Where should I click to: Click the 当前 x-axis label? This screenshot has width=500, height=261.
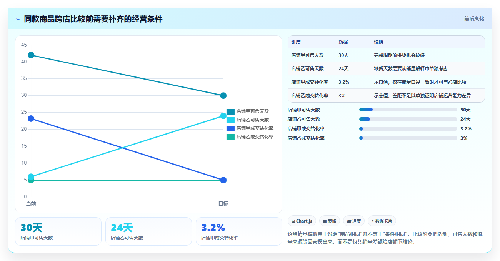pyautogui.click(x=31, y=204)
